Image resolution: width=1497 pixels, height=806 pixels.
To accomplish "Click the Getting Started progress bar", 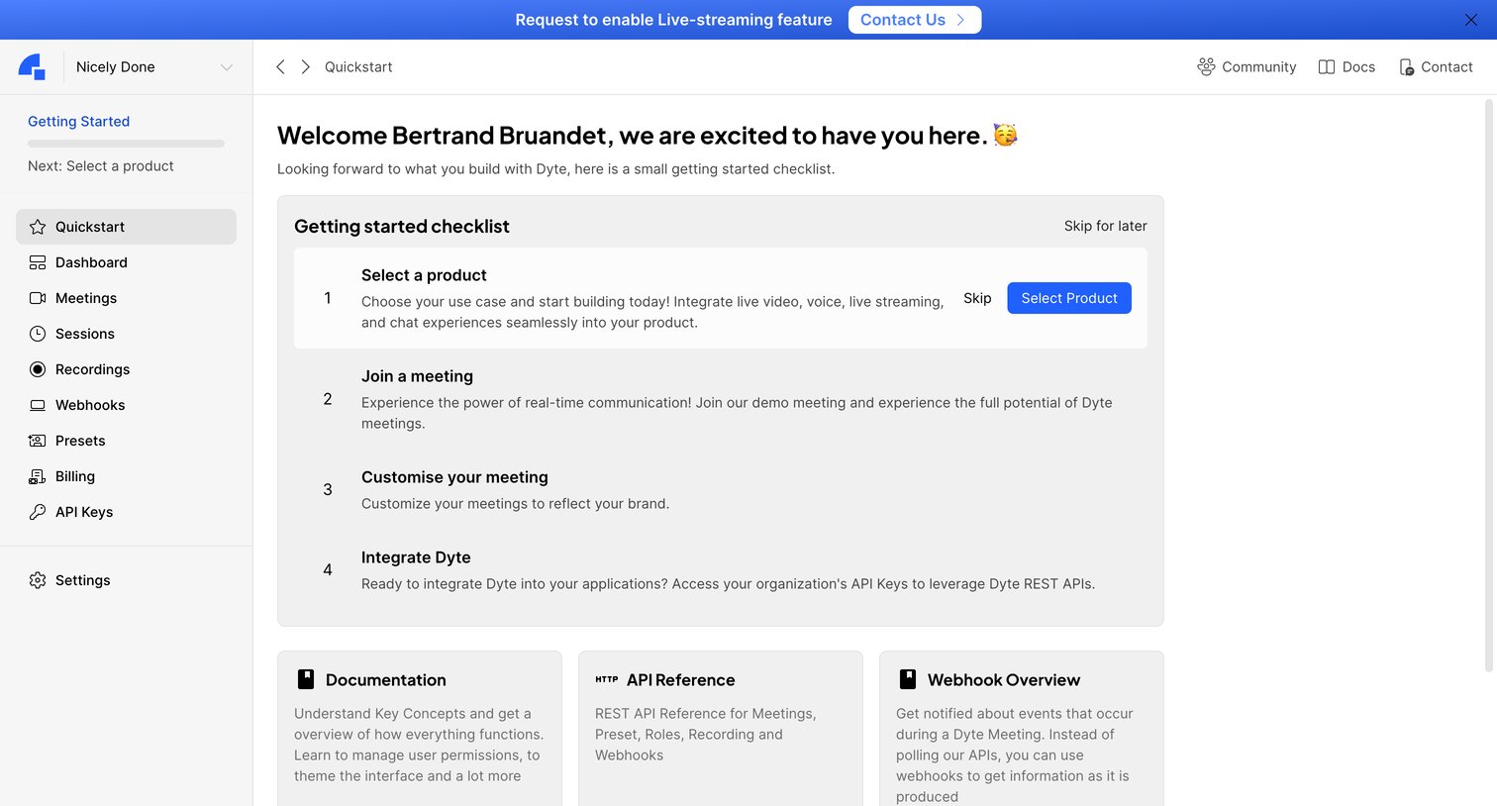I will (x=126, y=144).
